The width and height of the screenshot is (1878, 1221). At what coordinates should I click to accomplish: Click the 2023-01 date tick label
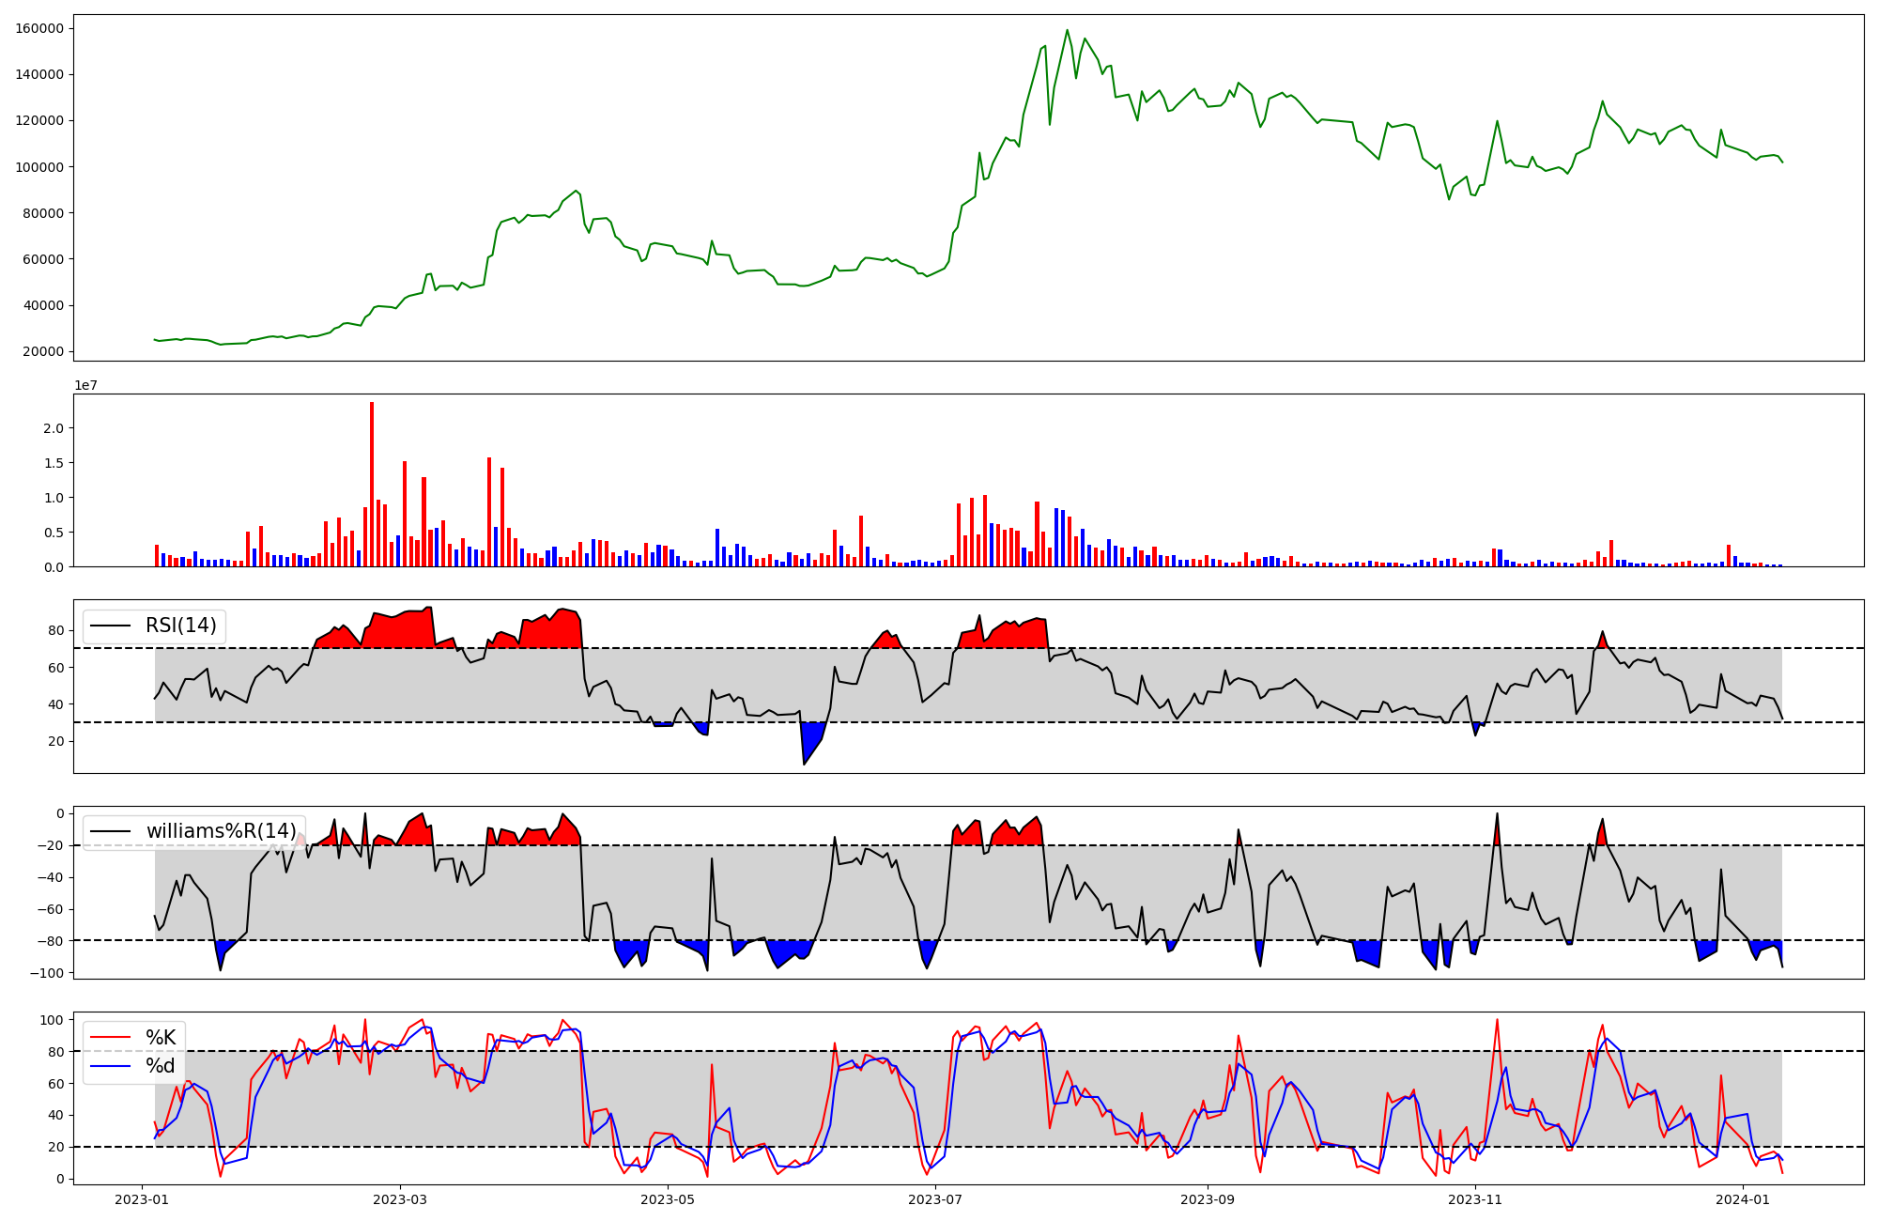click(x=142, y=1199)
